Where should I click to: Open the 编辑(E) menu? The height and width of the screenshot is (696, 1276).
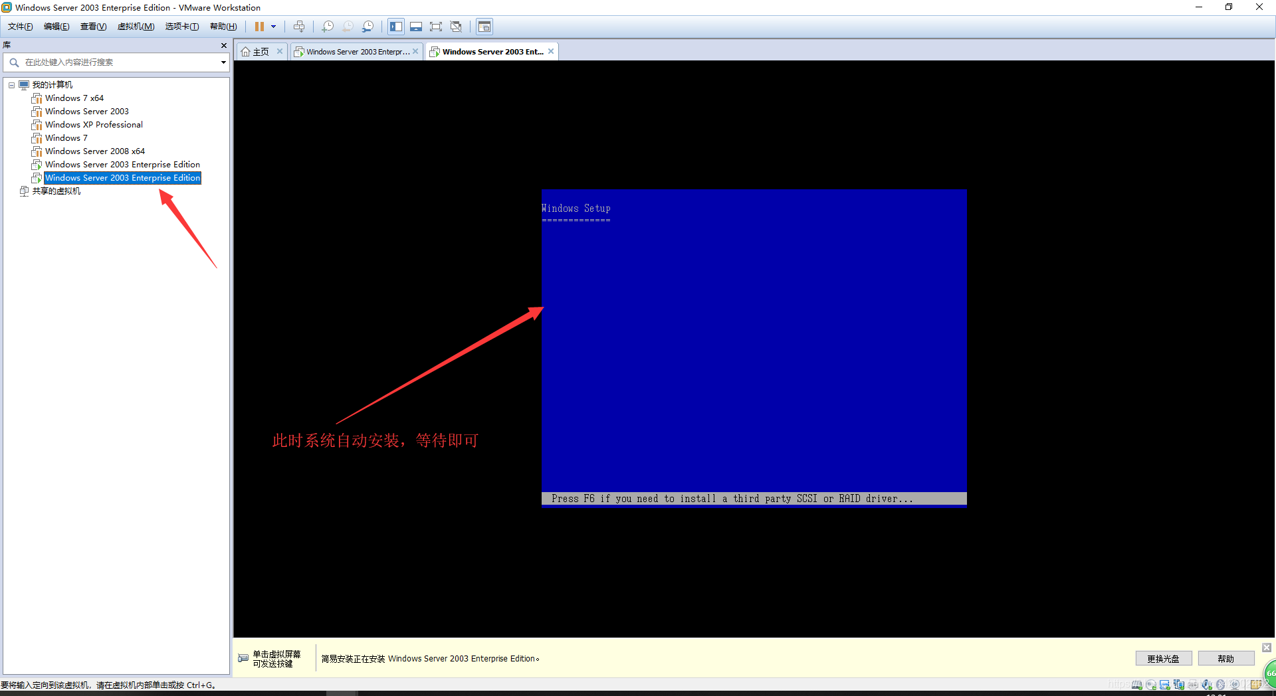point(56,27)
